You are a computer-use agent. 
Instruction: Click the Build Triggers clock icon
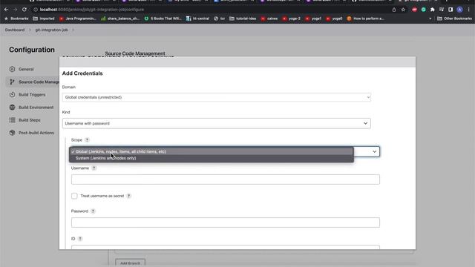coord(12,94)
